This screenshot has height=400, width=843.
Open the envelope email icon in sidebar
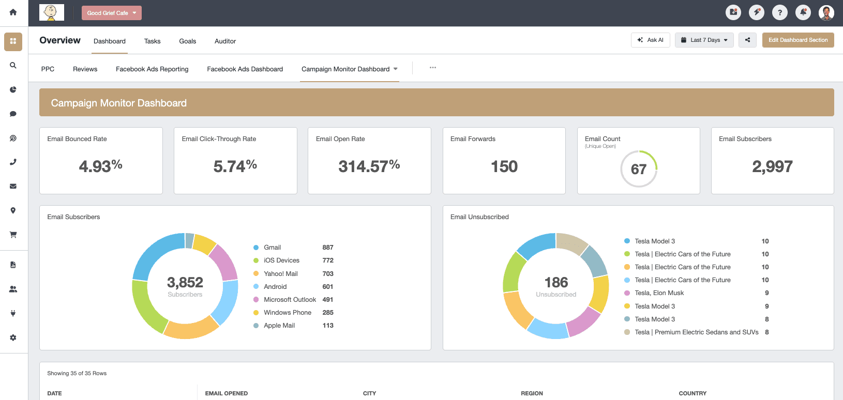(13, 186)
